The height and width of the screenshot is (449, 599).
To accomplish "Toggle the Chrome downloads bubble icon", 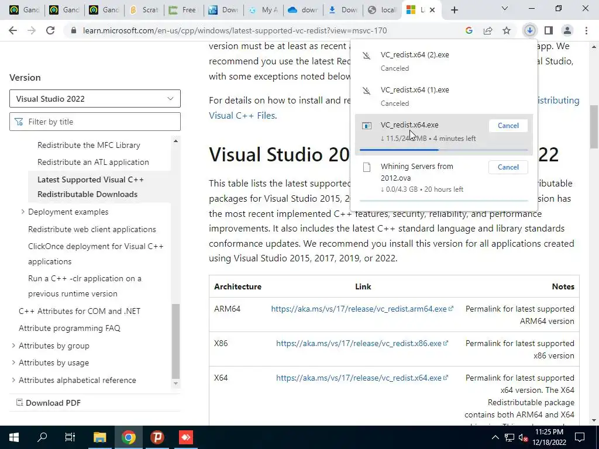I will (529, 30).
